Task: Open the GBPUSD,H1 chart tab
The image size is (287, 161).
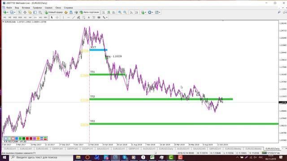Action: pyautogui.click(x=215, y=149)
